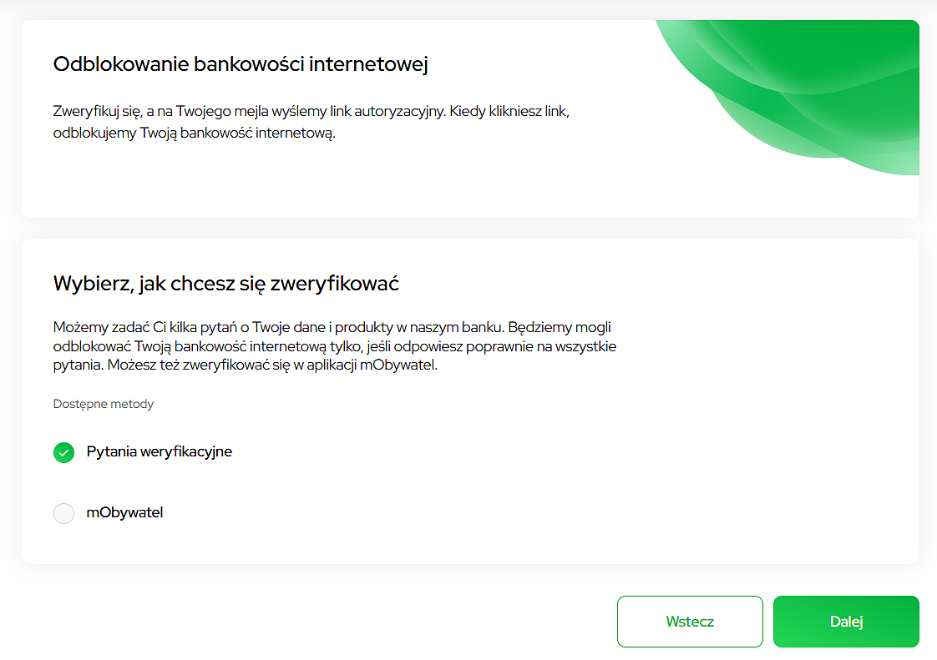Click the line odblokujemy Twoją bankowość internetową
Screen dimensions: 937x660
coord(195,134)
